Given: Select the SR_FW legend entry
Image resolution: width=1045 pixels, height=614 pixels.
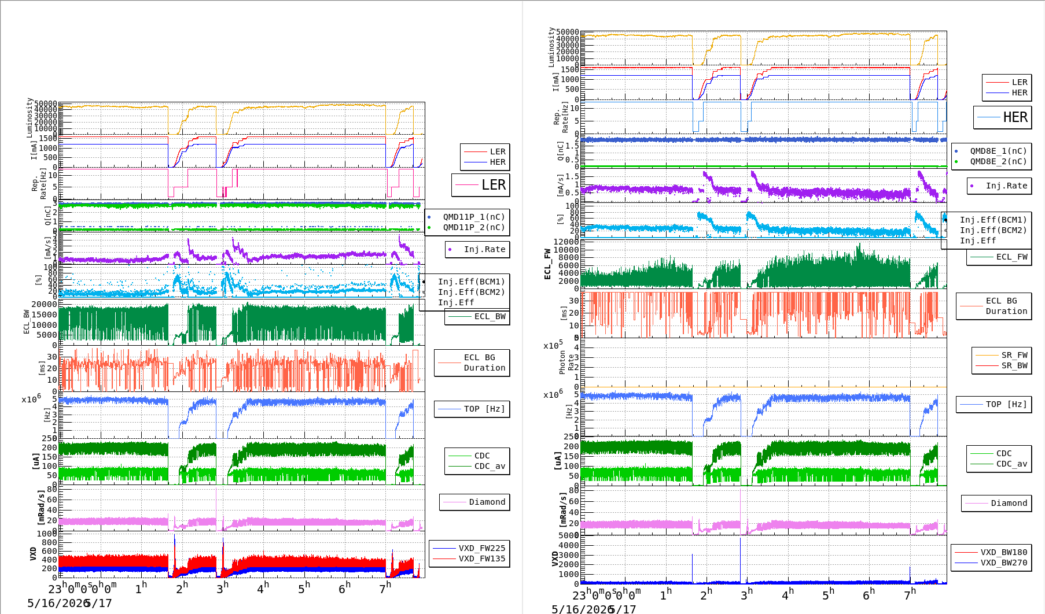Looking at the screenshot, I should pyautogui.click(x=1002, y=355).
